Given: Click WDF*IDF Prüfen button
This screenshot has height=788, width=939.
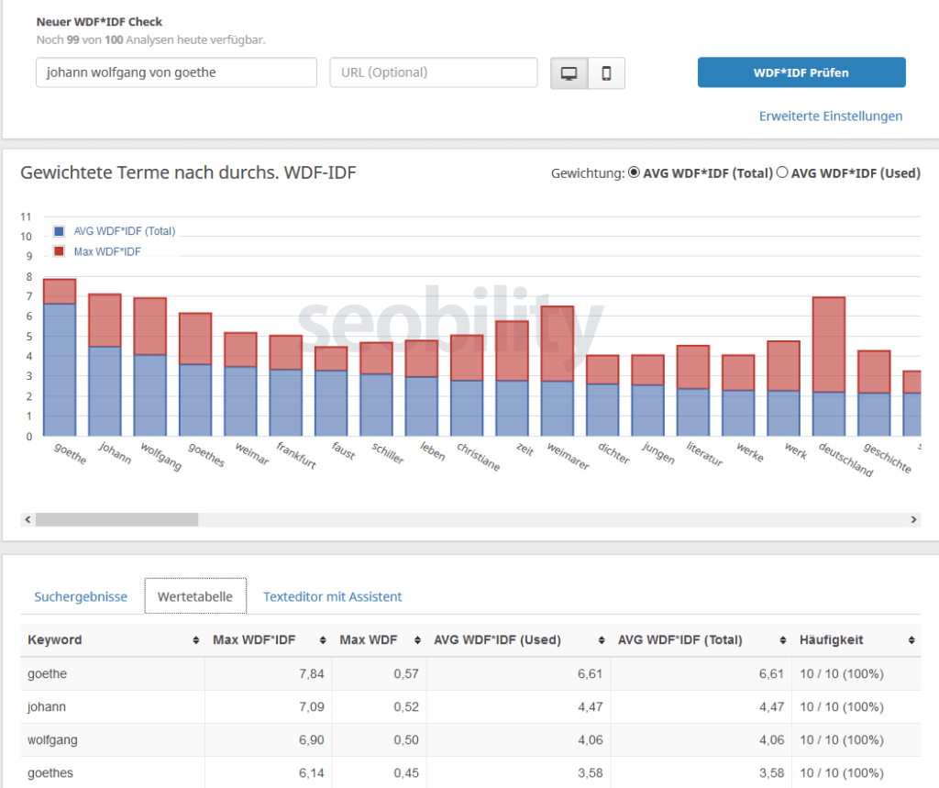Looking at the screenshot, I should 801,72.
